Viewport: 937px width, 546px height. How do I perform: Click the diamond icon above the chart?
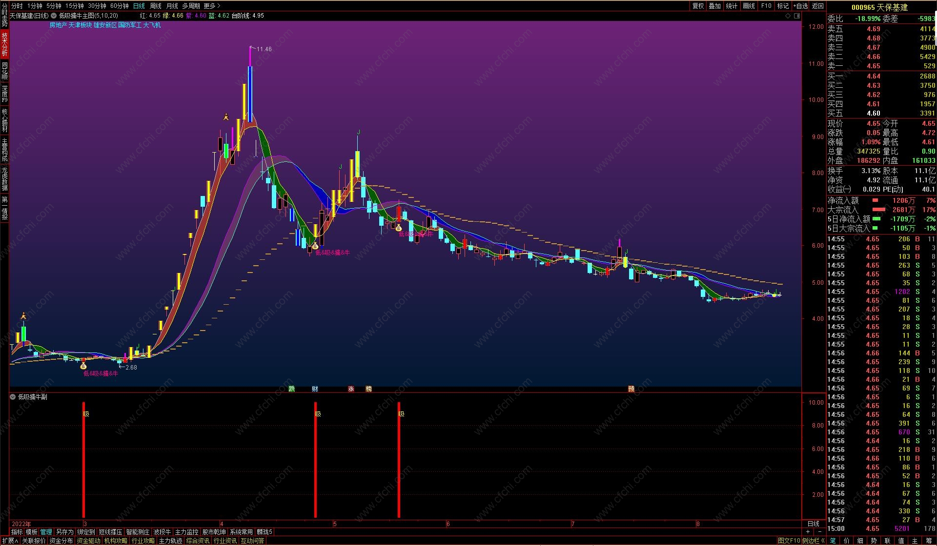click(x=788, y=16)
